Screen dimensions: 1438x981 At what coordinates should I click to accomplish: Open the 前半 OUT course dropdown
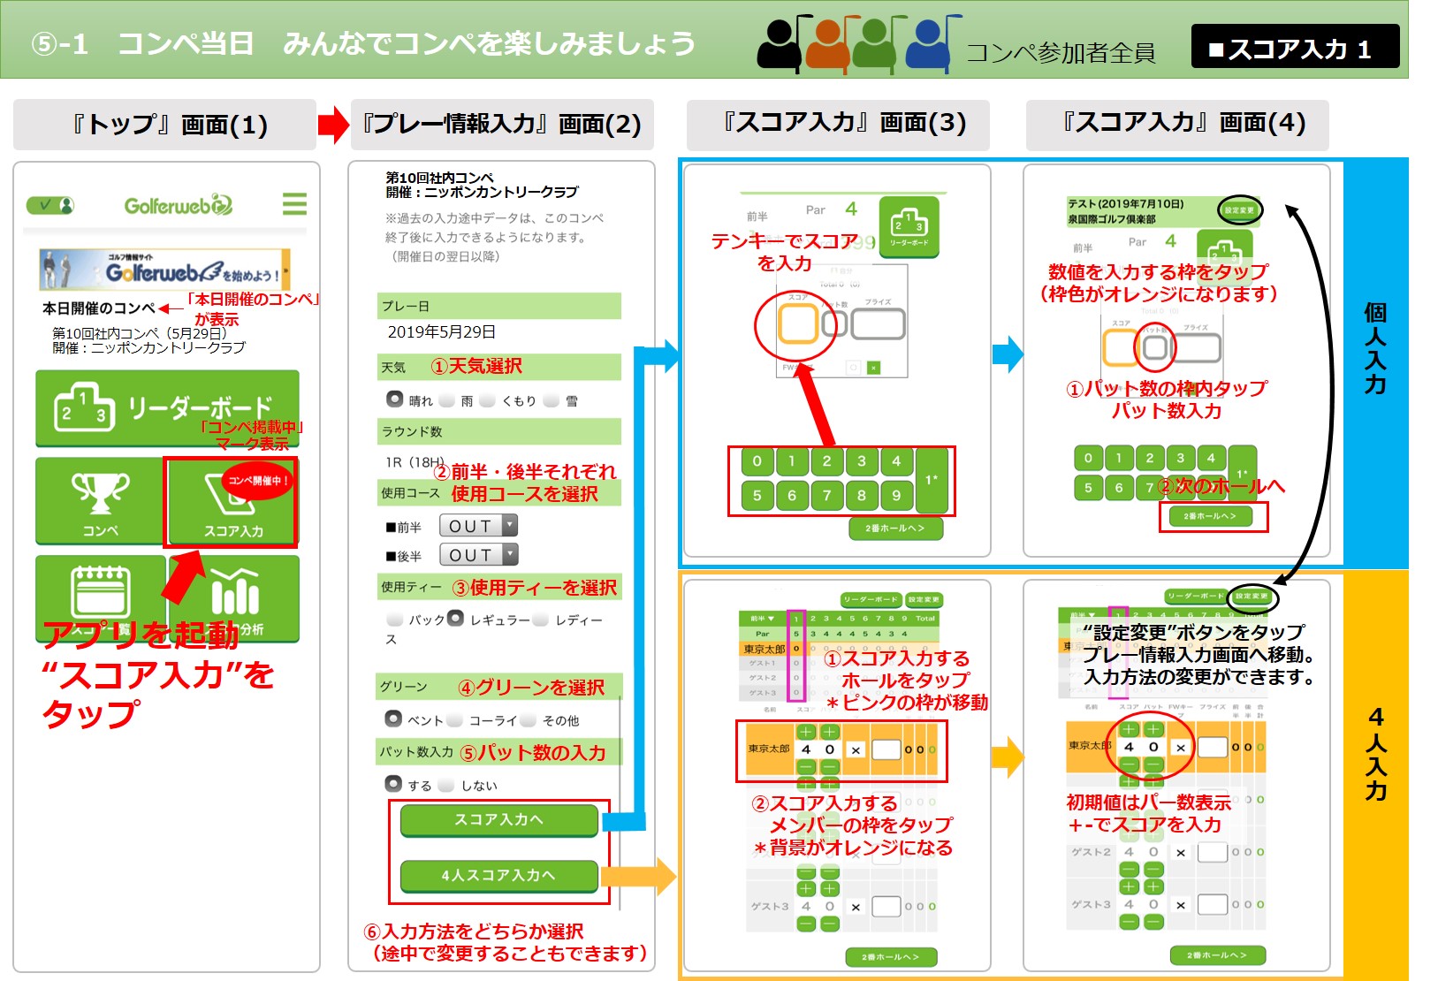pos(478,526)
